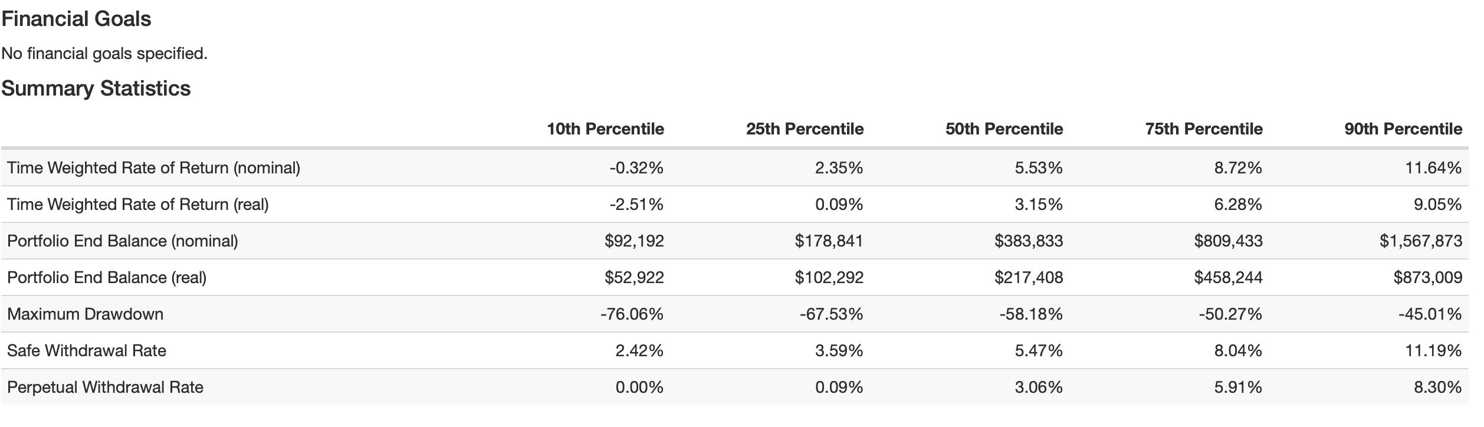Select the Portfolio End Balance (nominal) row label

click(x=123, y=241)
